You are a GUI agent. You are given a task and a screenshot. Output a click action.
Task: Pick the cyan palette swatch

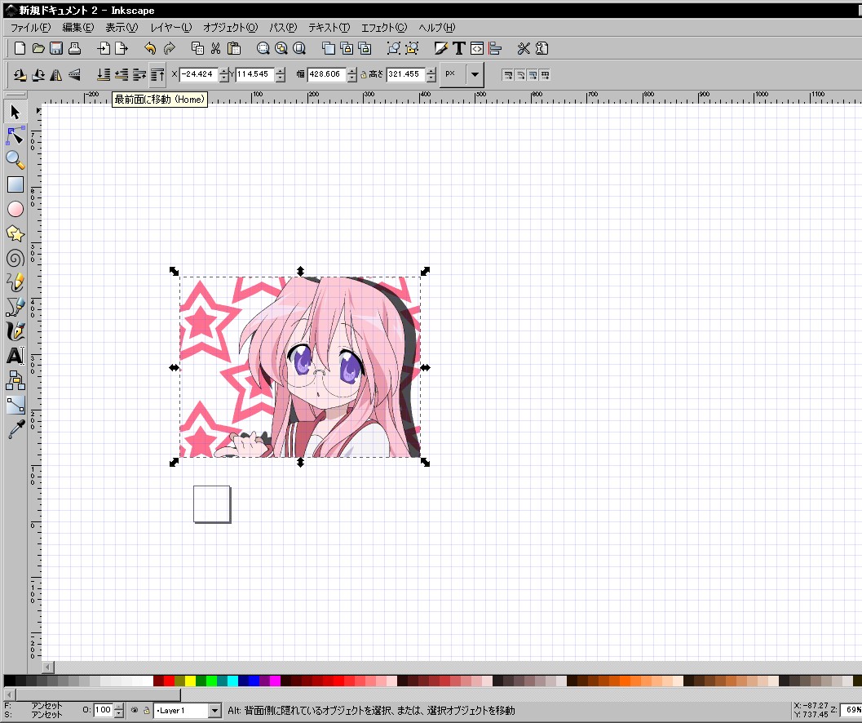(232, 681)
